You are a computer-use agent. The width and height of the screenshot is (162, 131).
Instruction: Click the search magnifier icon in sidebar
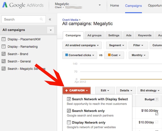(41, 19)
